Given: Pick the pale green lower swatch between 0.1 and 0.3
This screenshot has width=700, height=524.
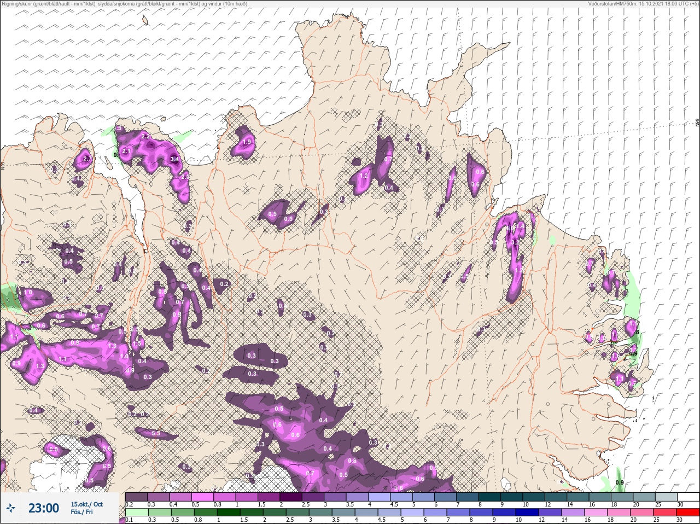Looking at the screenshot, I should pos(136,512).
